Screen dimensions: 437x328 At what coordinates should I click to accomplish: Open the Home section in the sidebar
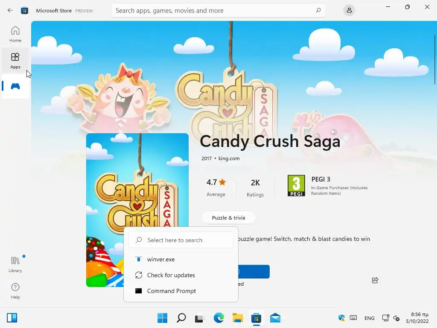[15, 34]
